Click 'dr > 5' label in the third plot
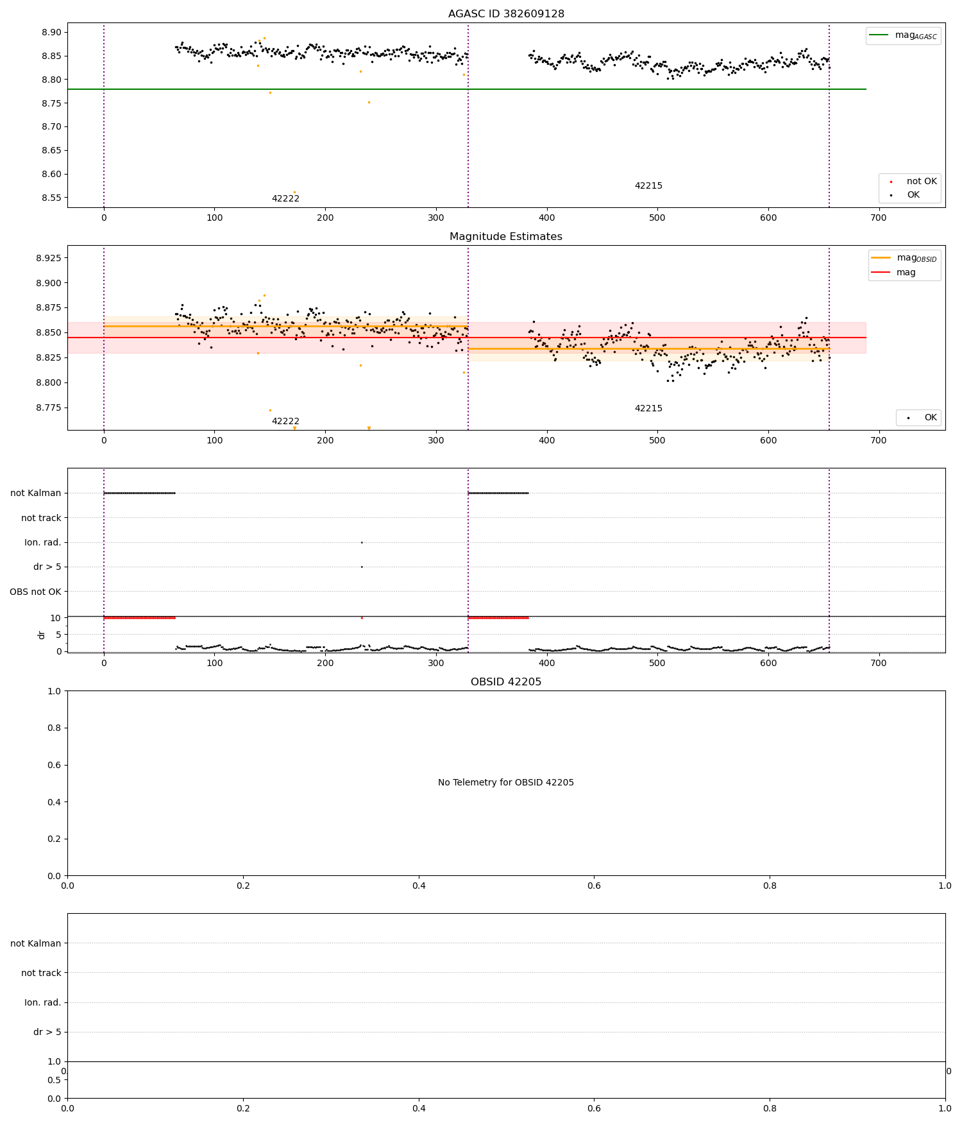The width and height of the screenshot is (962, 1123). 47,567
